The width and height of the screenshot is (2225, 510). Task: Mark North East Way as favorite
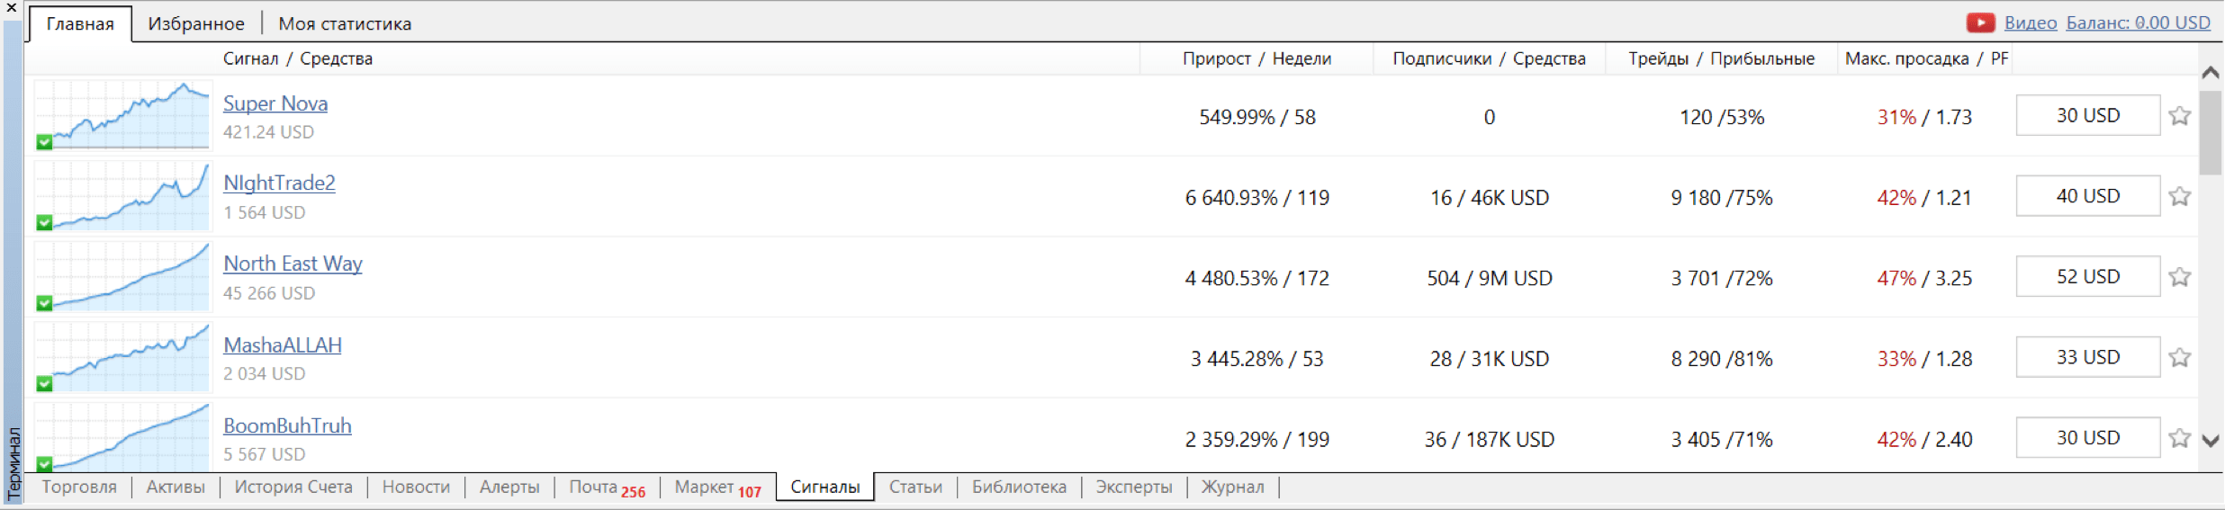coord(2179,277)
